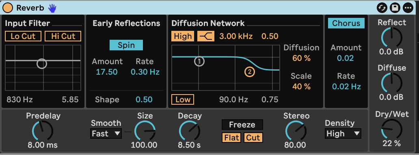Click the Input Filter circular handle
The image size is (419, 155).
42,64
